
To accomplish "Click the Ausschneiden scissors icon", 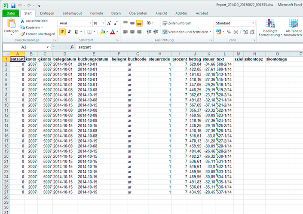I will (x=22, y=21).
